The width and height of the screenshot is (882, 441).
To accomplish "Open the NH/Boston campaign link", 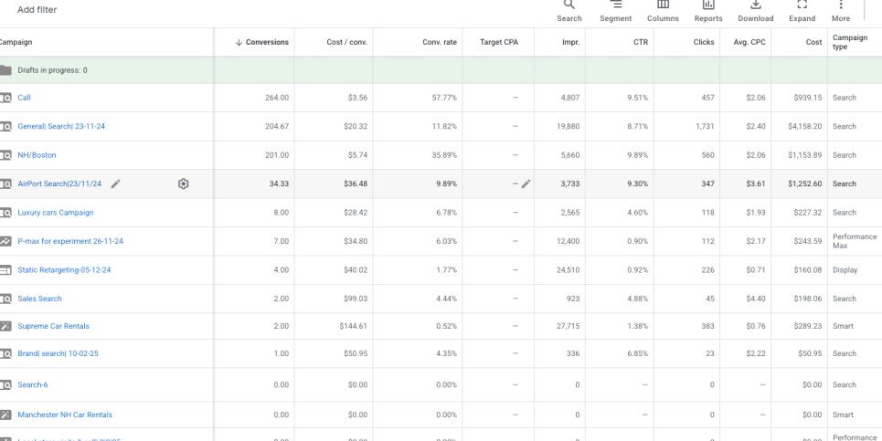I will (37, 155).
